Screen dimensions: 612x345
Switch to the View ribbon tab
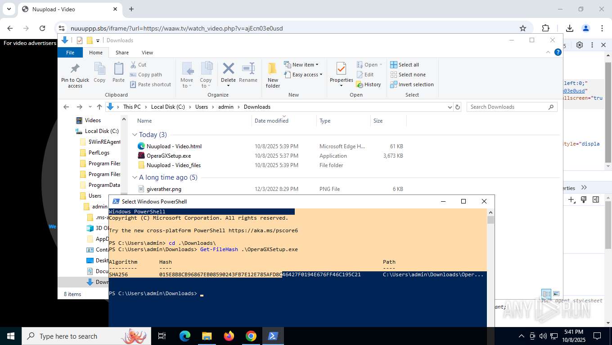point(147,53)
